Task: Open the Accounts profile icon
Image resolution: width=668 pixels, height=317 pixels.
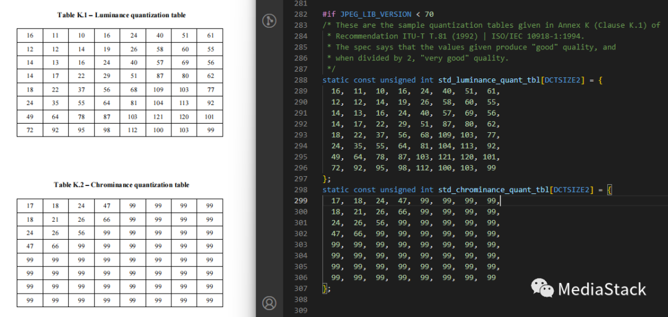Action: (x=269, y=303)
